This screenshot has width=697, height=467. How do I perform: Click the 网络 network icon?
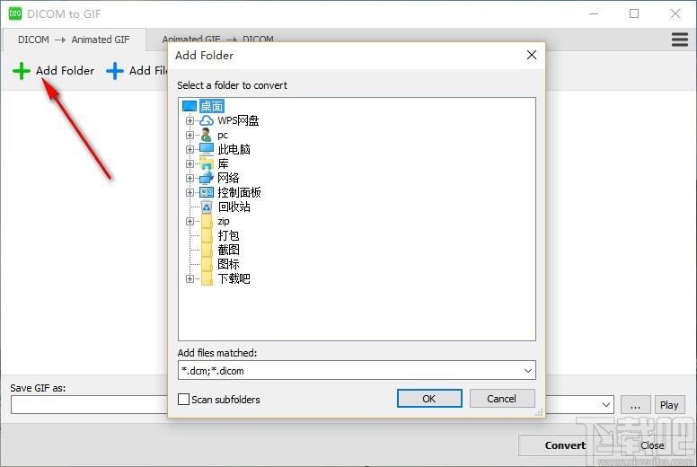tap(207, 178)
